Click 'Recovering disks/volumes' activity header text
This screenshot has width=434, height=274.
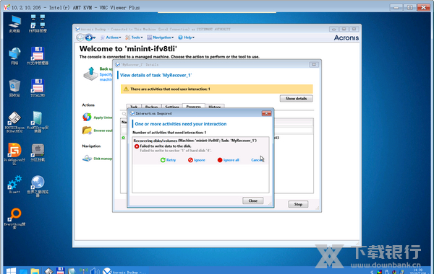click(195, 141)
